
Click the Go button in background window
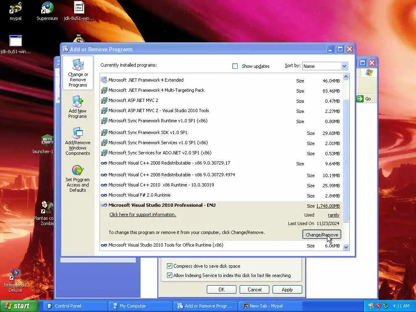pyautogui.click(x=364, y=99)
